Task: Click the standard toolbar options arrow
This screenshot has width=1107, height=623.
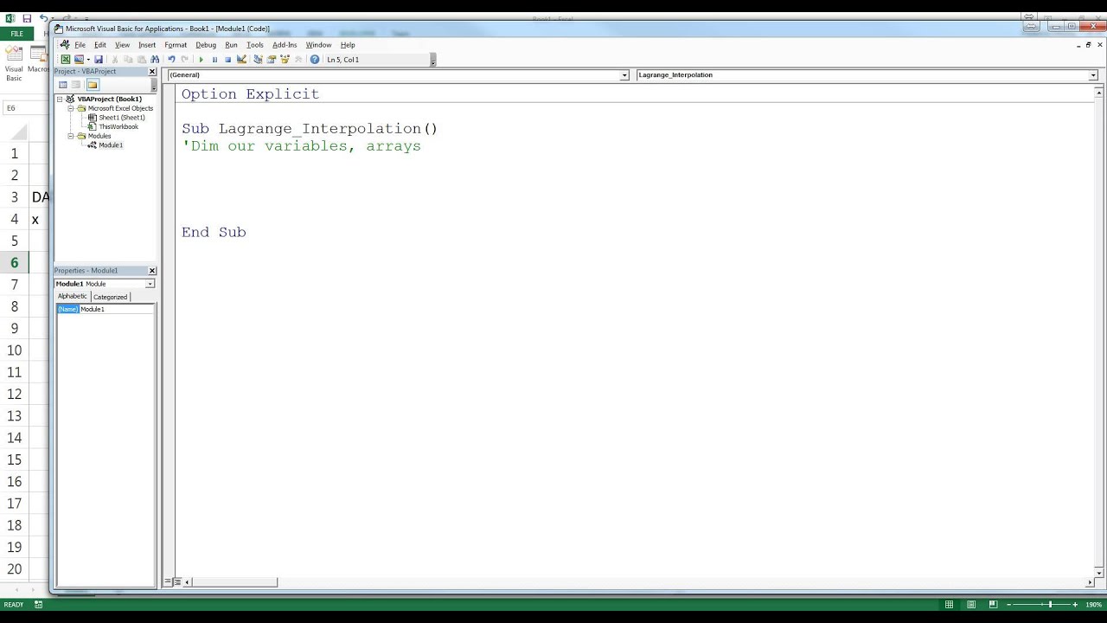Action: click(432, 60)
